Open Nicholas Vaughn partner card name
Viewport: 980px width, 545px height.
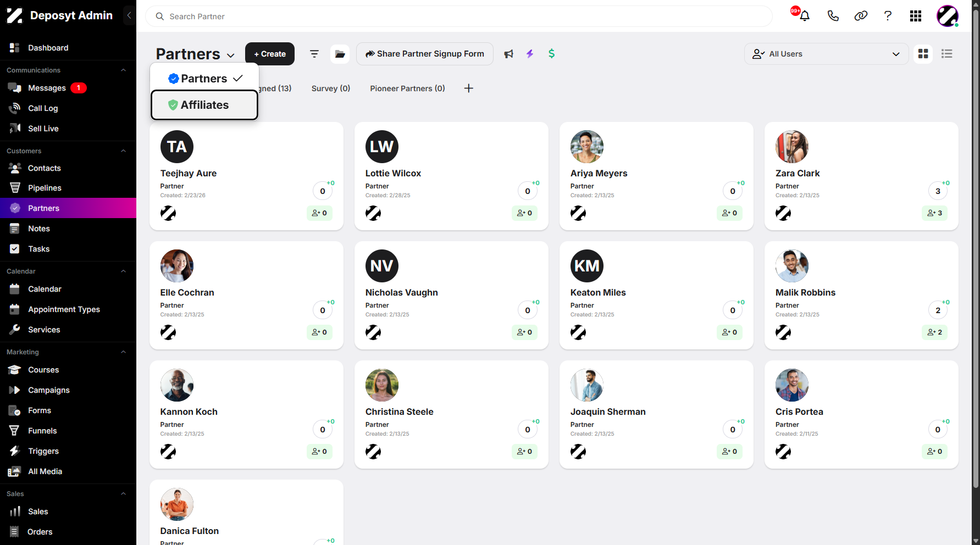[402, 293]
